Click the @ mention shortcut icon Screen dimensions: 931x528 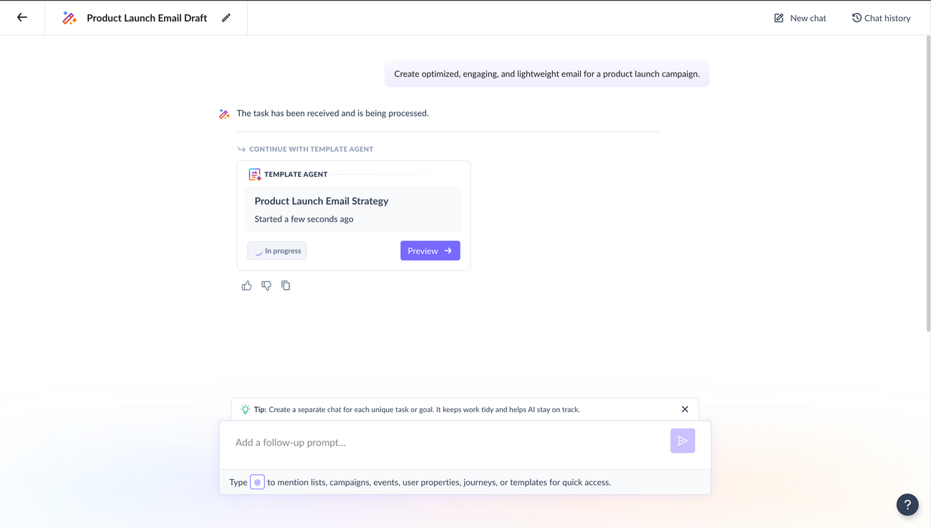pos(257,481)
